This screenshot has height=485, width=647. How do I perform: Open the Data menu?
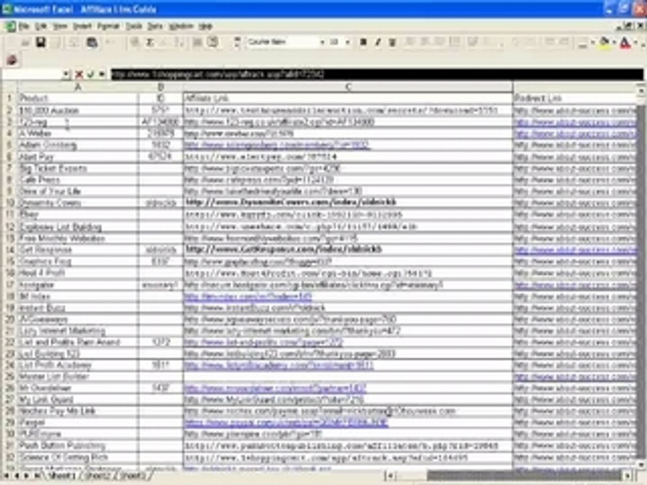[x=155, y=26]
